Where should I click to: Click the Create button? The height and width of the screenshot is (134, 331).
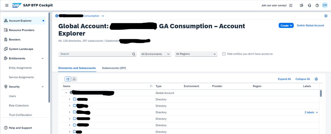[286, 25]
